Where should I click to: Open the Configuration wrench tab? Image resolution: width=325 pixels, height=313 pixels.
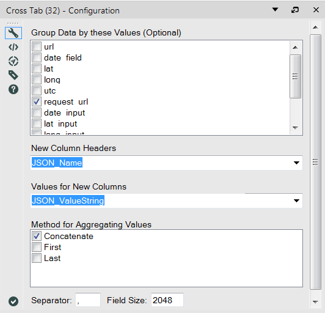coord(13,33)
